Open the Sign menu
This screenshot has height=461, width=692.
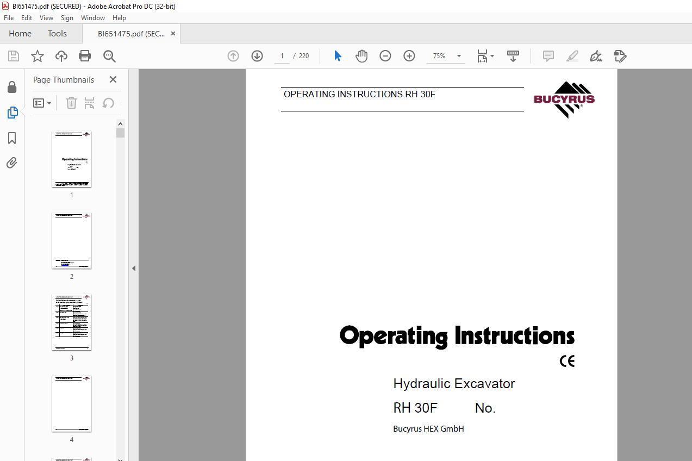pos(67,18)
